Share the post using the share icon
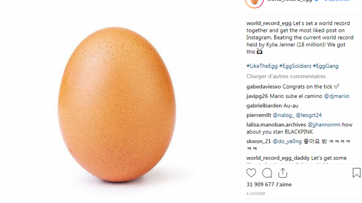362x203 pixels. coord(283,173)
